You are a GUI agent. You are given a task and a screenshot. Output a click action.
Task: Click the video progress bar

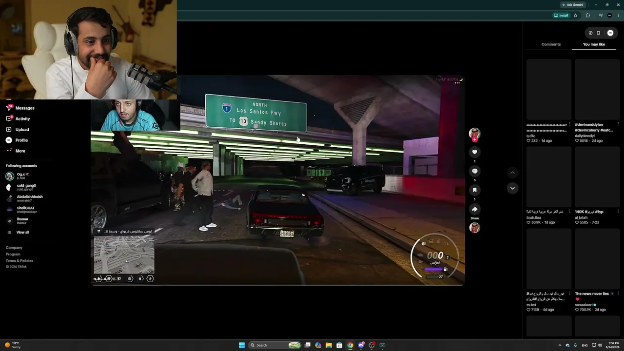coord(277,284)
